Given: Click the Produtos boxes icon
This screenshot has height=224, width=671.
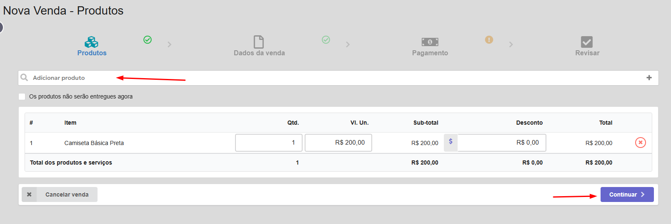Looking at the screenshot, I should click(x=92, y=42).
